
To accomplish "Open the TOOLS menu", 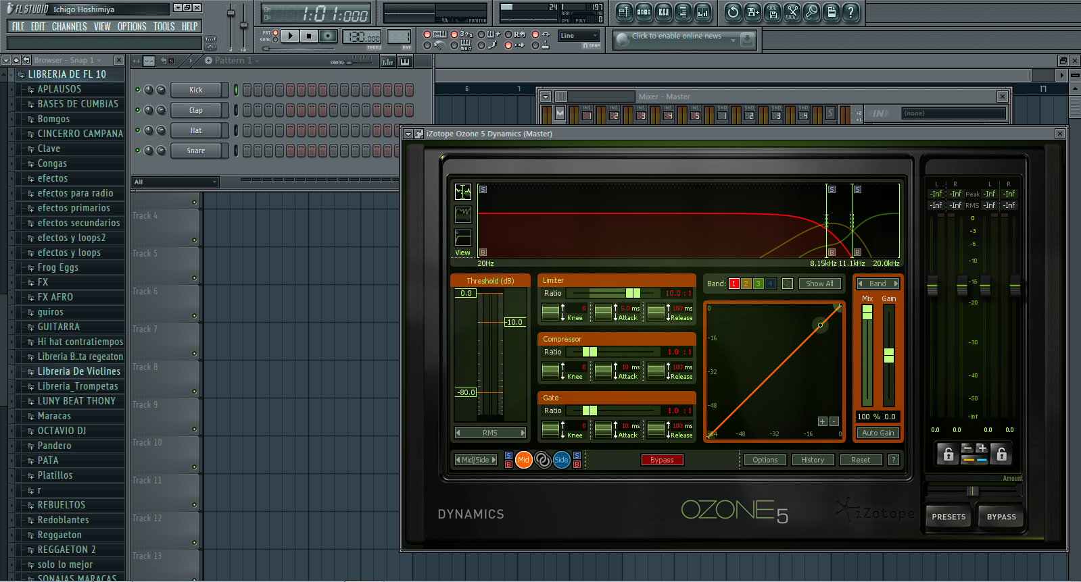I will (164, 26).
